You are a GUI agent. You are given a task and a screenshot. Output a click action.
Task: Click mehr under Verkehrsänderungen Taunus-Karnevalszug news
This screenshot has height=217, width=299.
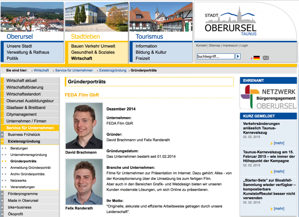click(279, 143)
